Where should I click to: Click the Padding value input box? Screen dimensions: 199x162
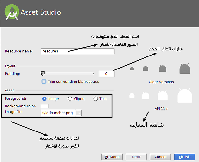107,74
